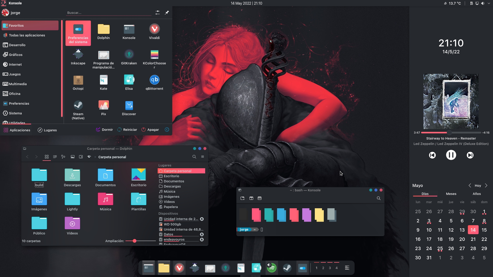
Task: Select Escritorio in Dolphin places
Action: pos(181,176)
